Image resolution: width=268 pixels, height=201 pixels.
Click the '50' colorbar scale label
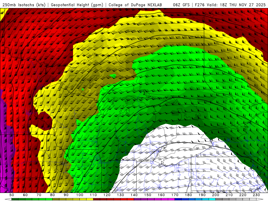point(12,195)
